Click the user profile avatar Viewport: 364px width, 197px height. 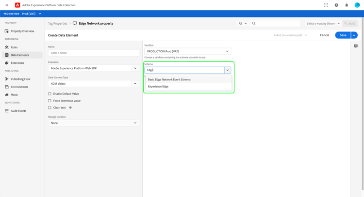pyautogui.click(x=357, y=5)
